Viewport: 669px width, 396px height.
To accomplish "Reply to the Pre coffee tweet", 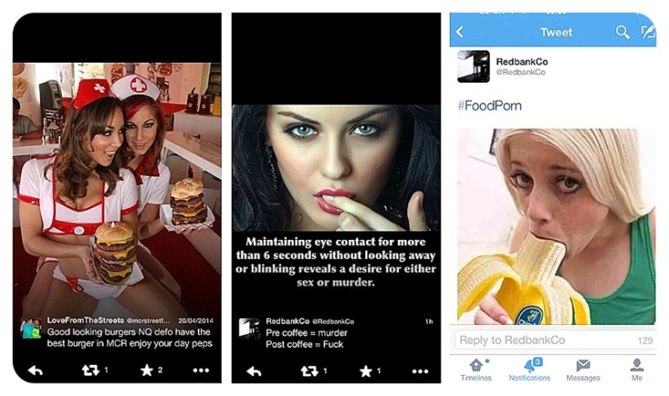I will pyautogui.click(x=255, y=371).
